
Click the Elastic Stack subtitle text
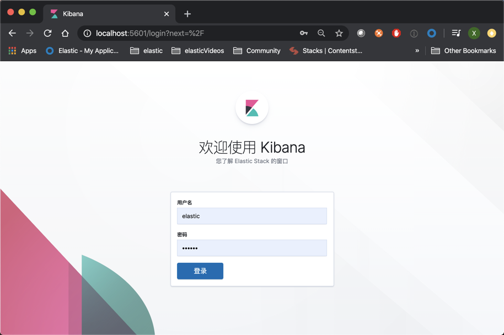[x=251, y=161]
